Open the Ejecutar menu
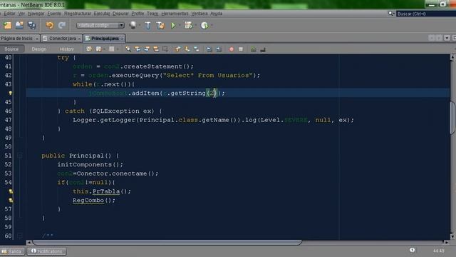The image size is (456, 257). 102,14
